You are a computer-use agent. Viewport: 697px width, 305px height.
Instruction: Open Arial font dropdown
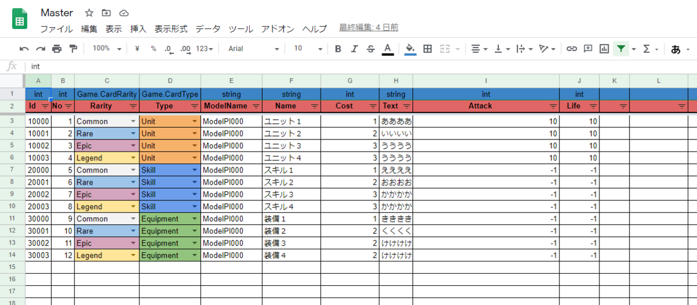(x=253, y=49)
